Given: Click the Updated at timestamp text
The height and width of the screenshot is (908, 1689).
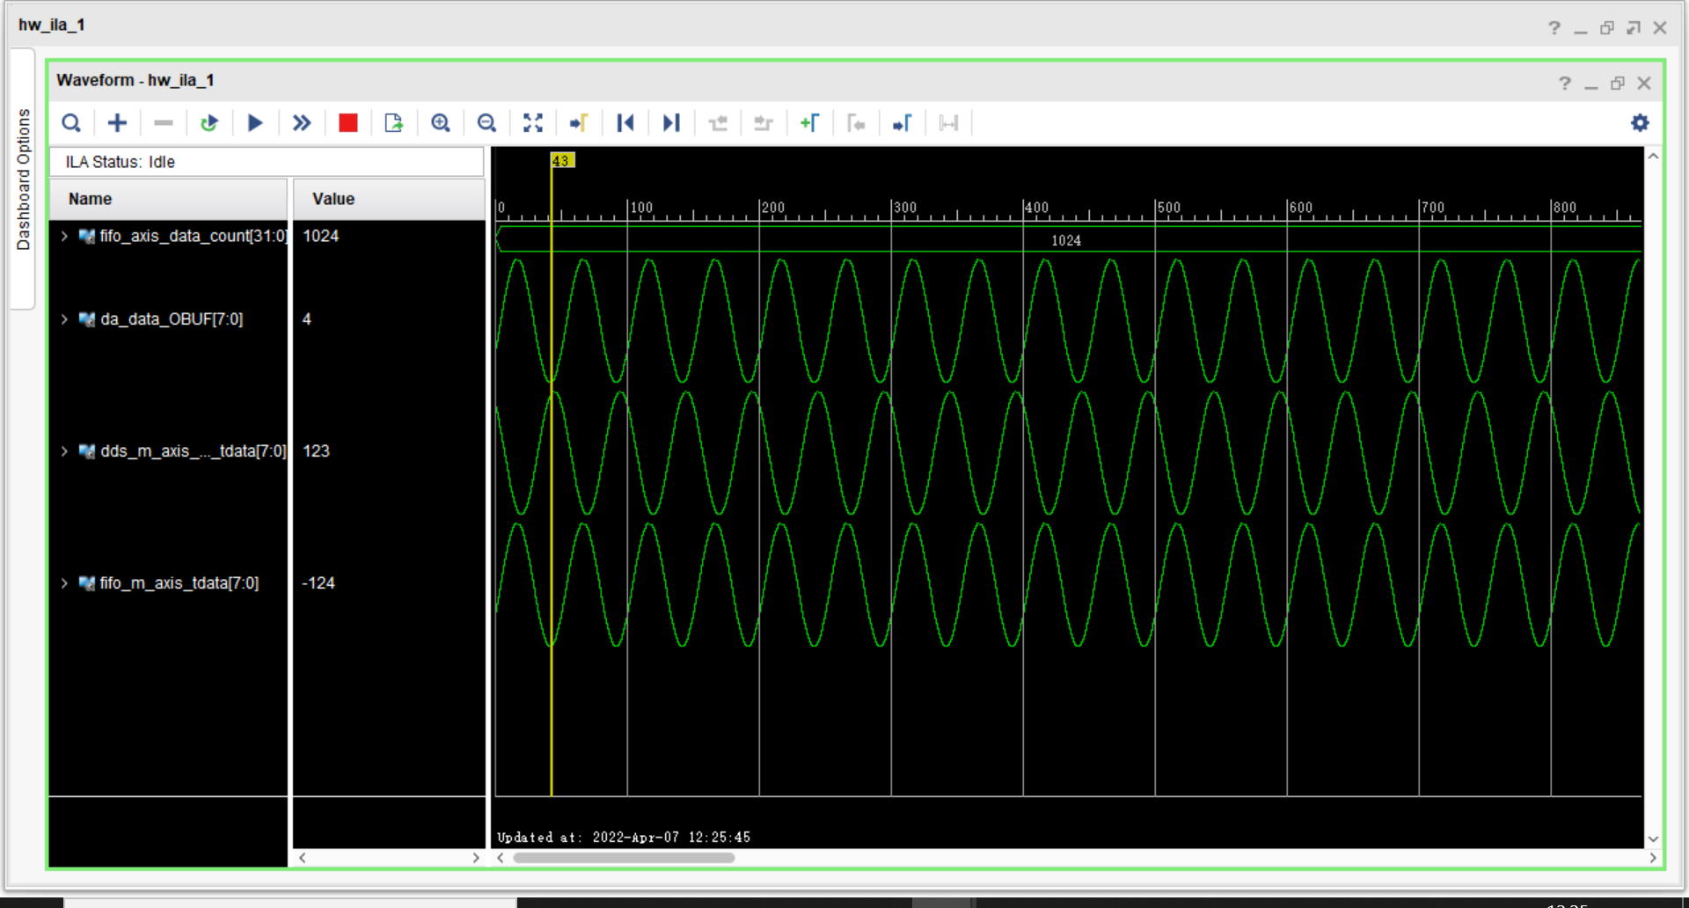Looking at the screenshot, I should 624,838.
